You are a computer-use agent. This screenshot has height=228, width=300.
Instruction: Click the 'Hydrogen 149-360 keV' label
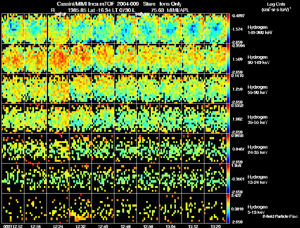point(260,30)
